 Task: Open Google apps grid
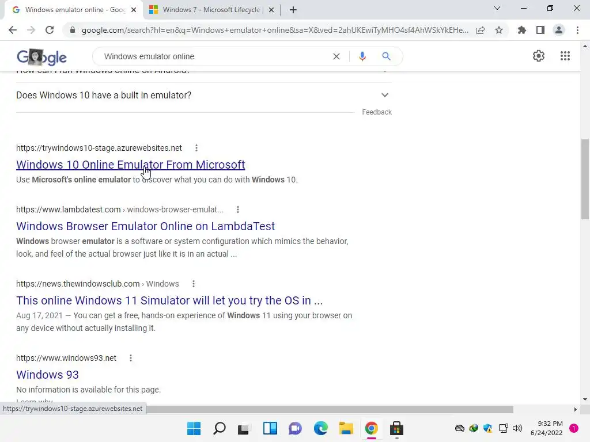click(x=565, y=56)
